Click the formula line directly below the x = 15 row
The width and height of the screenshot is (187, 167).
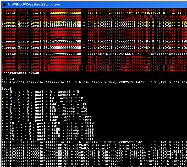tap(79, 142)
